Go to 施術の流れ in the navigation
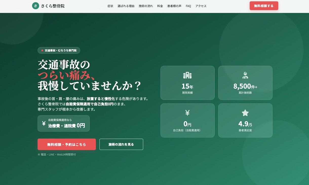The width and height of the screenshot is (309, 185). click(146, 6)
